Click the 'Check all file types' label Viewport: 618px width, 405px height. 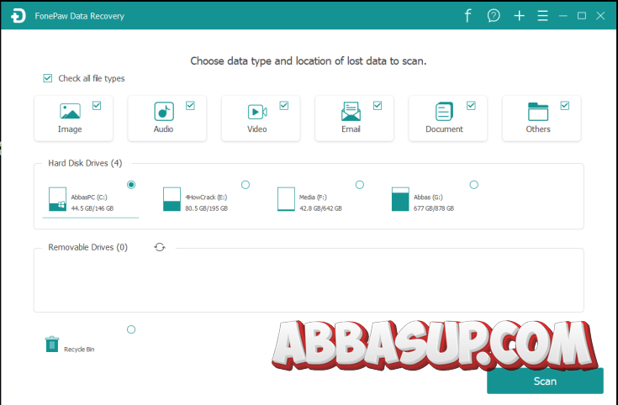[92, 78]
